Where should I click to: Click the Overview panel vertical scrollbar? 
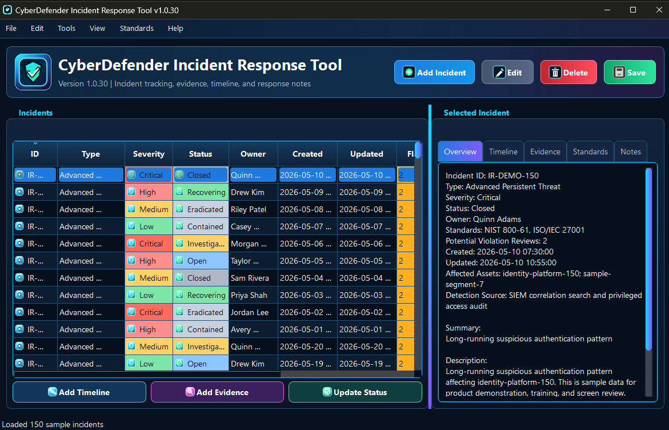[648, 259]
